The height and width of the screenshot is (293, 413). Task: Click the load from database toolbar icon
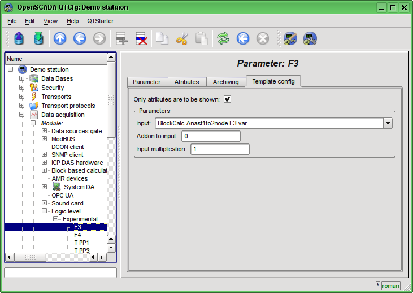click(x=19, y=38)
